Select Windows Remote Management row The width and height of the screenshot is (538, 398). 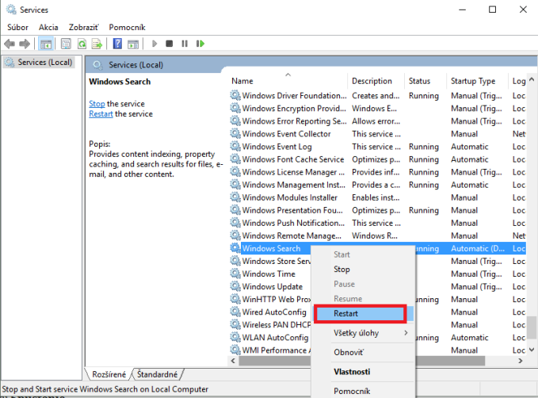377,235
